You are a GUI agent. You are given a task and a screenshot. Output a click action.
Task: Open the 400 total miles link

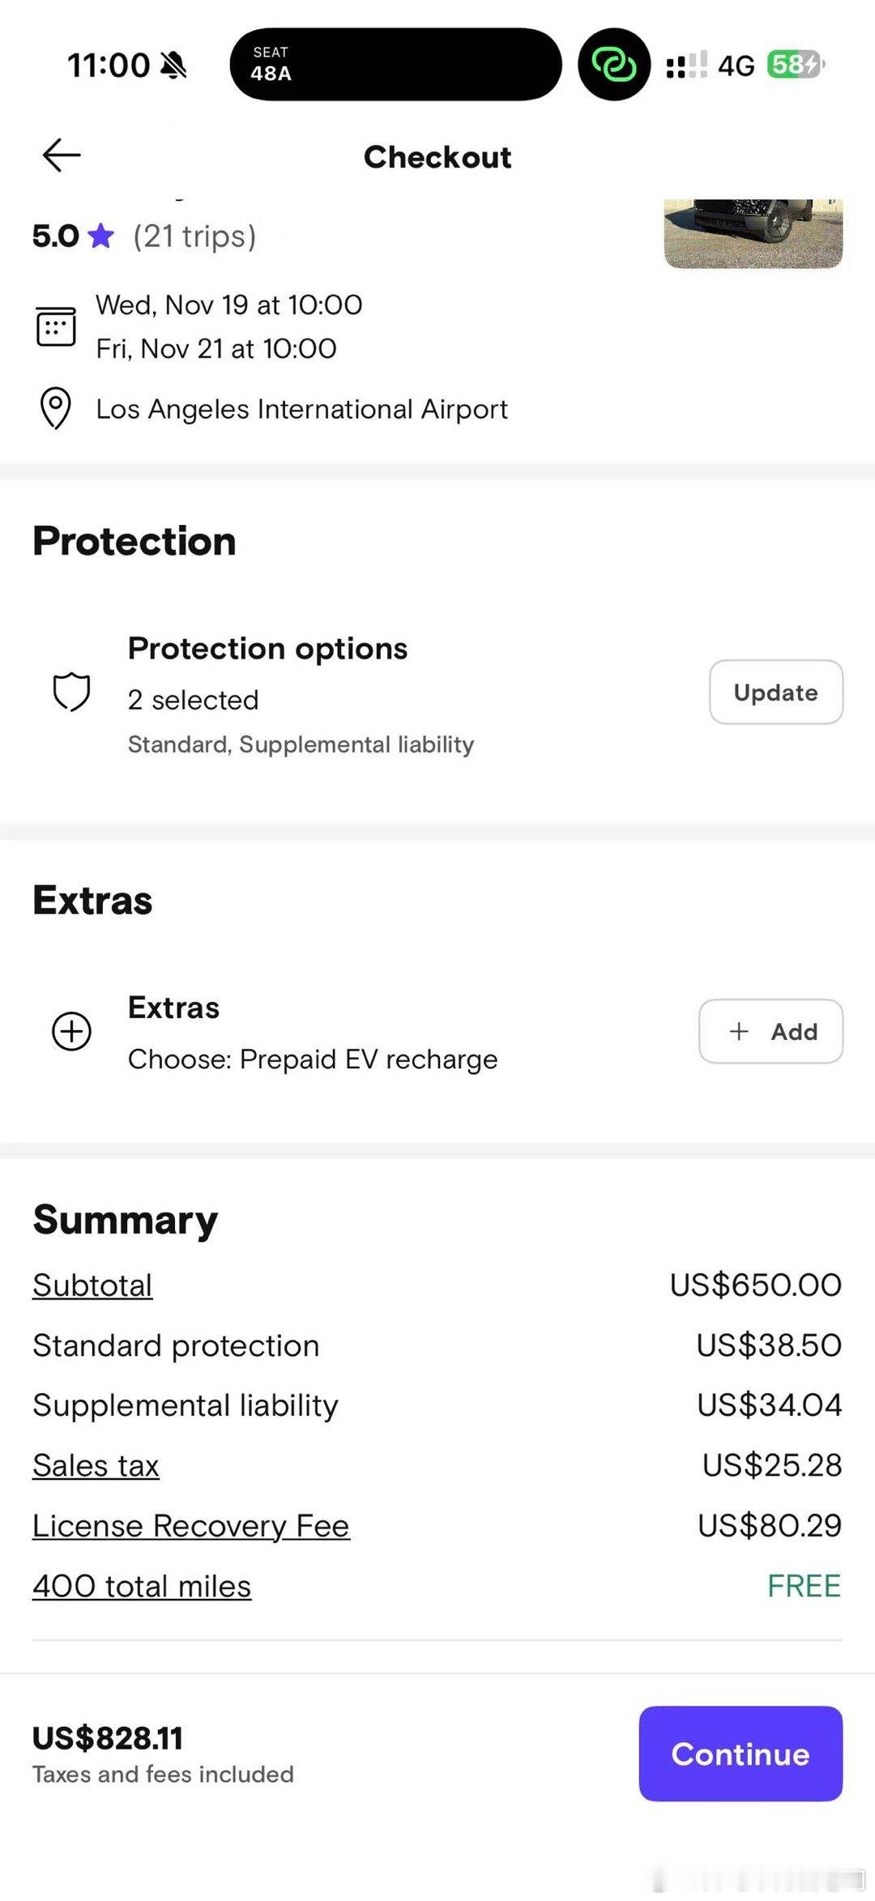(142, 1586)
